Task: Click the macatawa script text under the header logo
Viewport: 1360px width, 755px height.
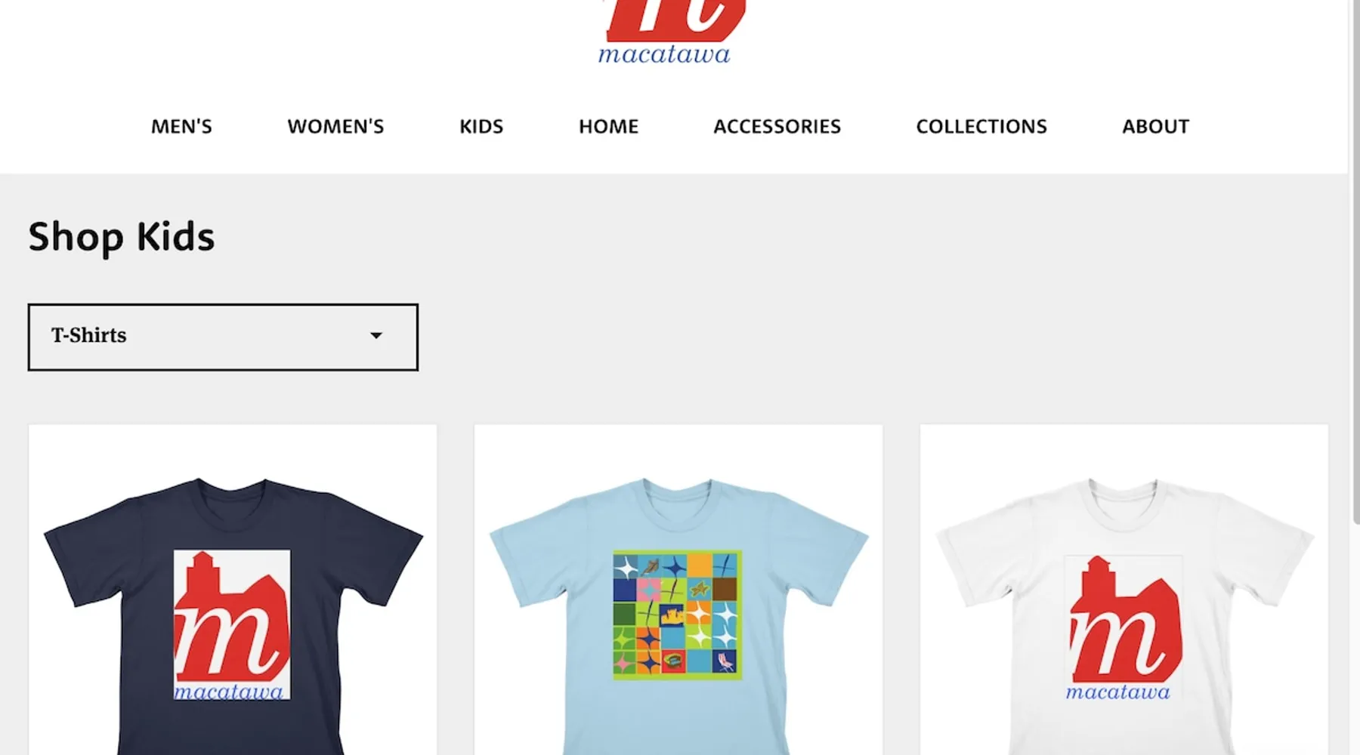Action: click(x=664, y=54)
